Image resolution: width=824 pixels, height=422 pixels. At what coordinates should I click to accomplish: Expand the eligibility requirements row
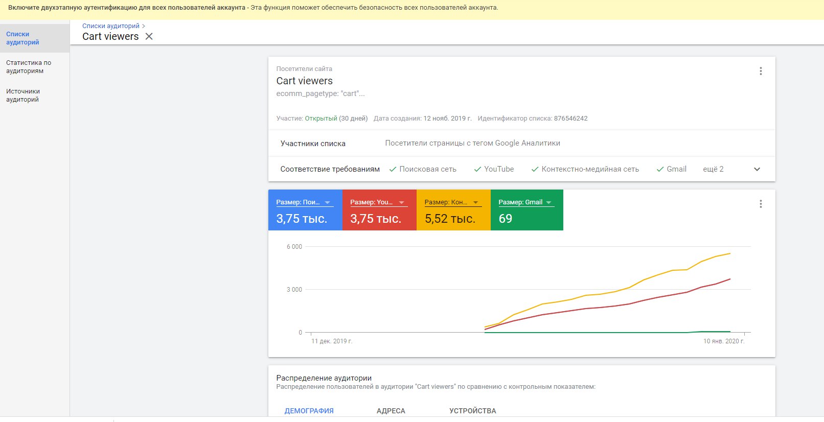click(757, 169)
